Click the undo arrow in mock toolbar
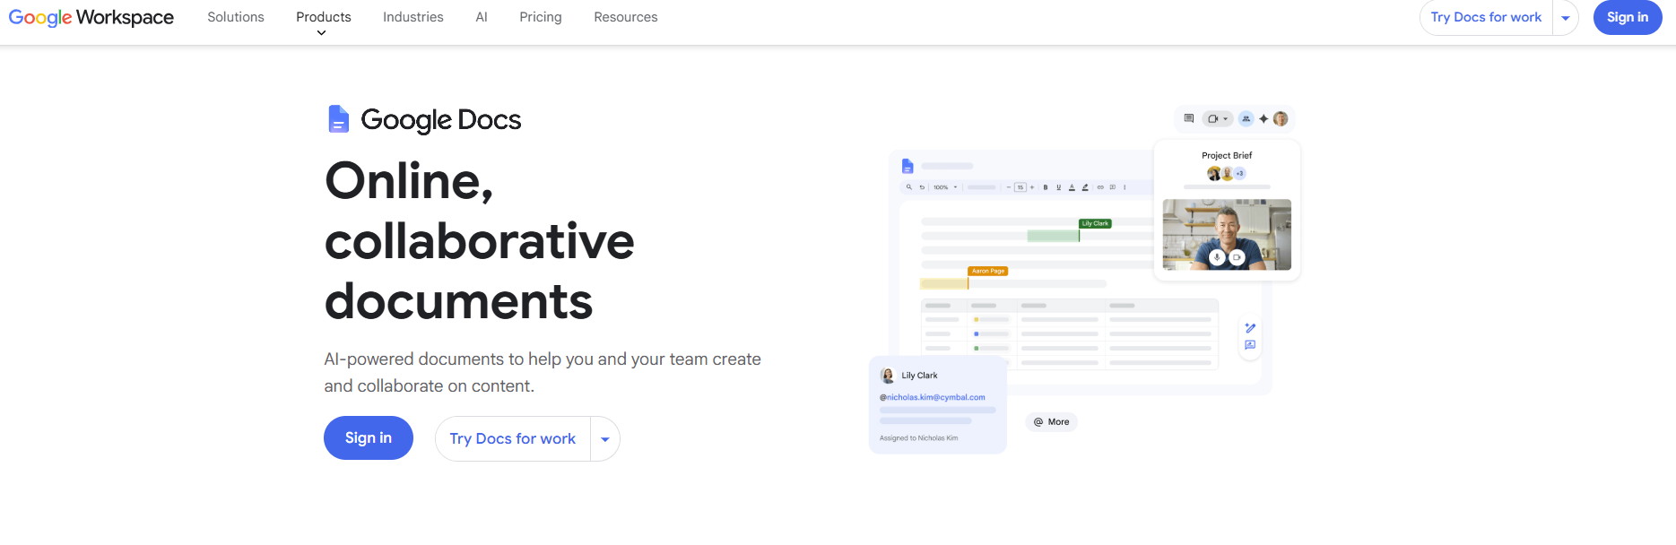The image size is (1676, 545). (x=922, y=187)
